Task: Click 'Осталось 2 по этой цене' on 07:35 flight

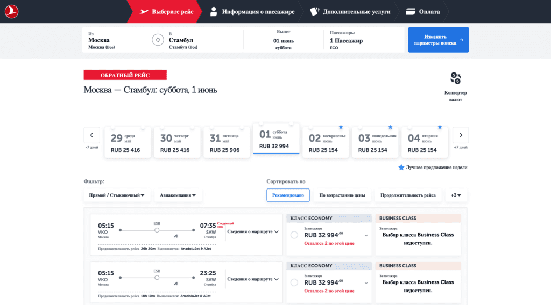Action: tap(329, 243)
